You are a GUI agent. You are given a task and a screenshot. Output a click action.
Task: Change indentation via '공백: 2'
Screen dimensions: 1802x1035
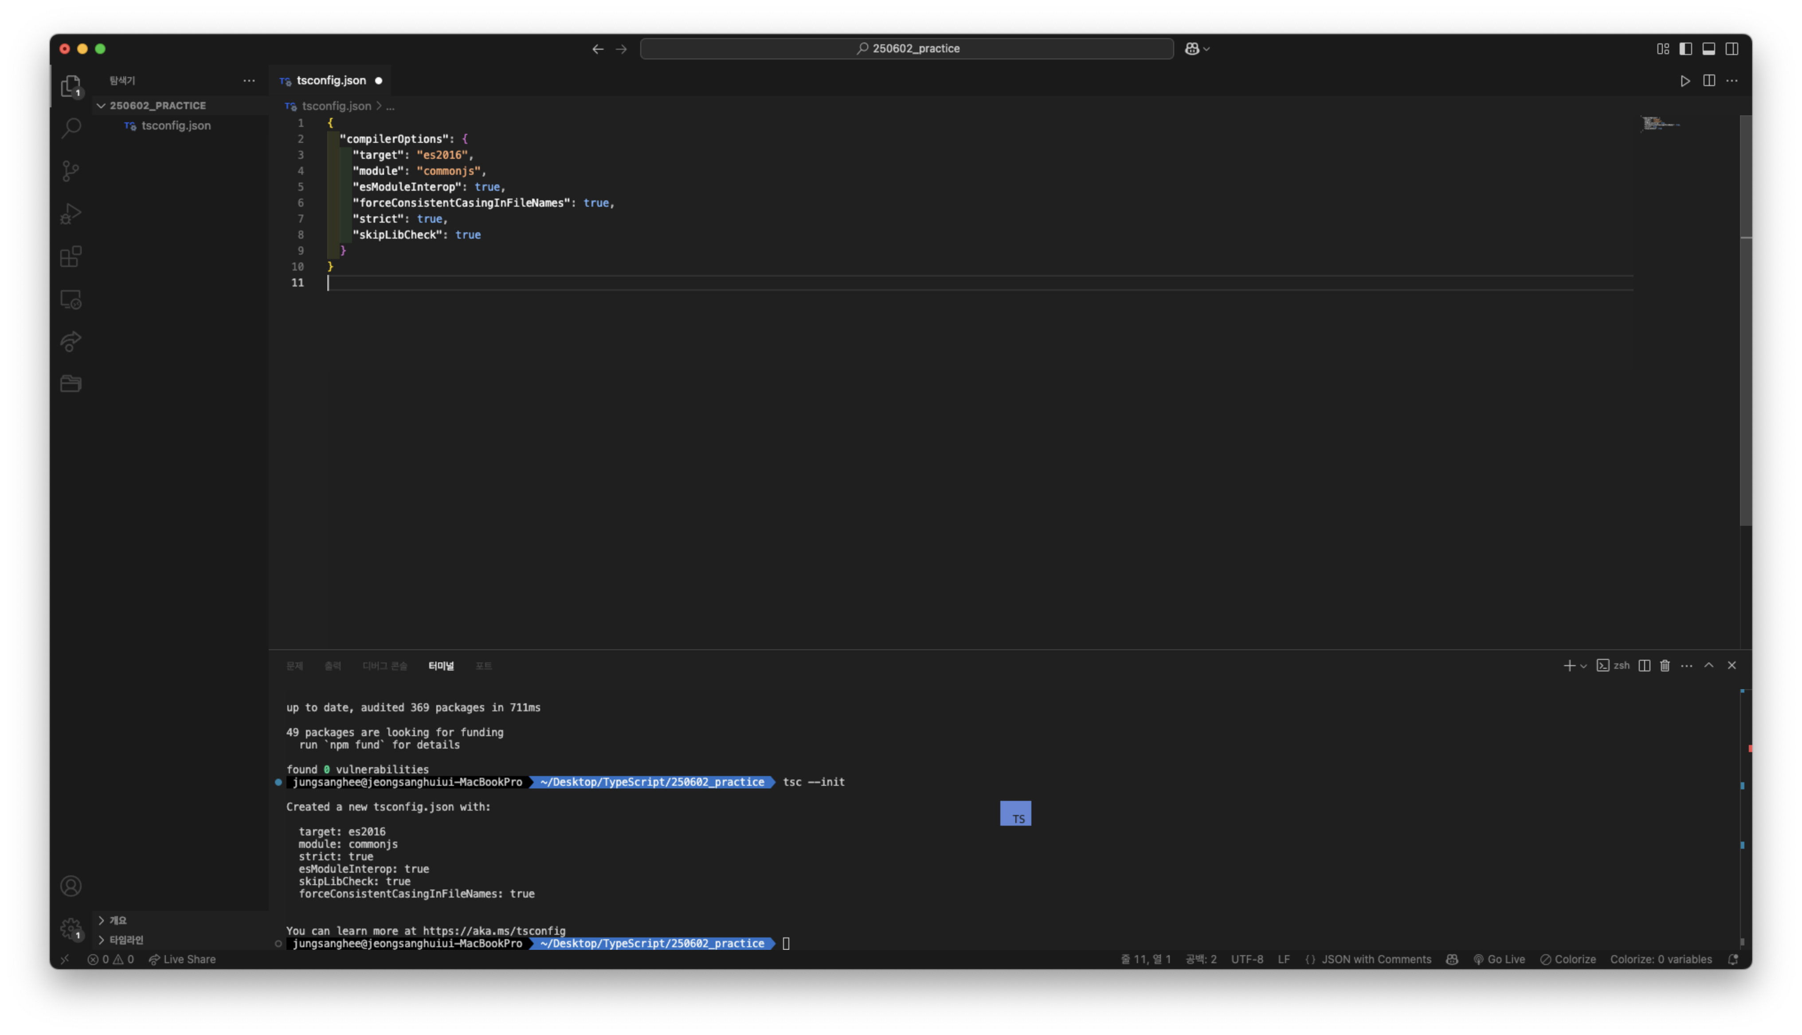pyautogui.click(x=1201, y=959)
